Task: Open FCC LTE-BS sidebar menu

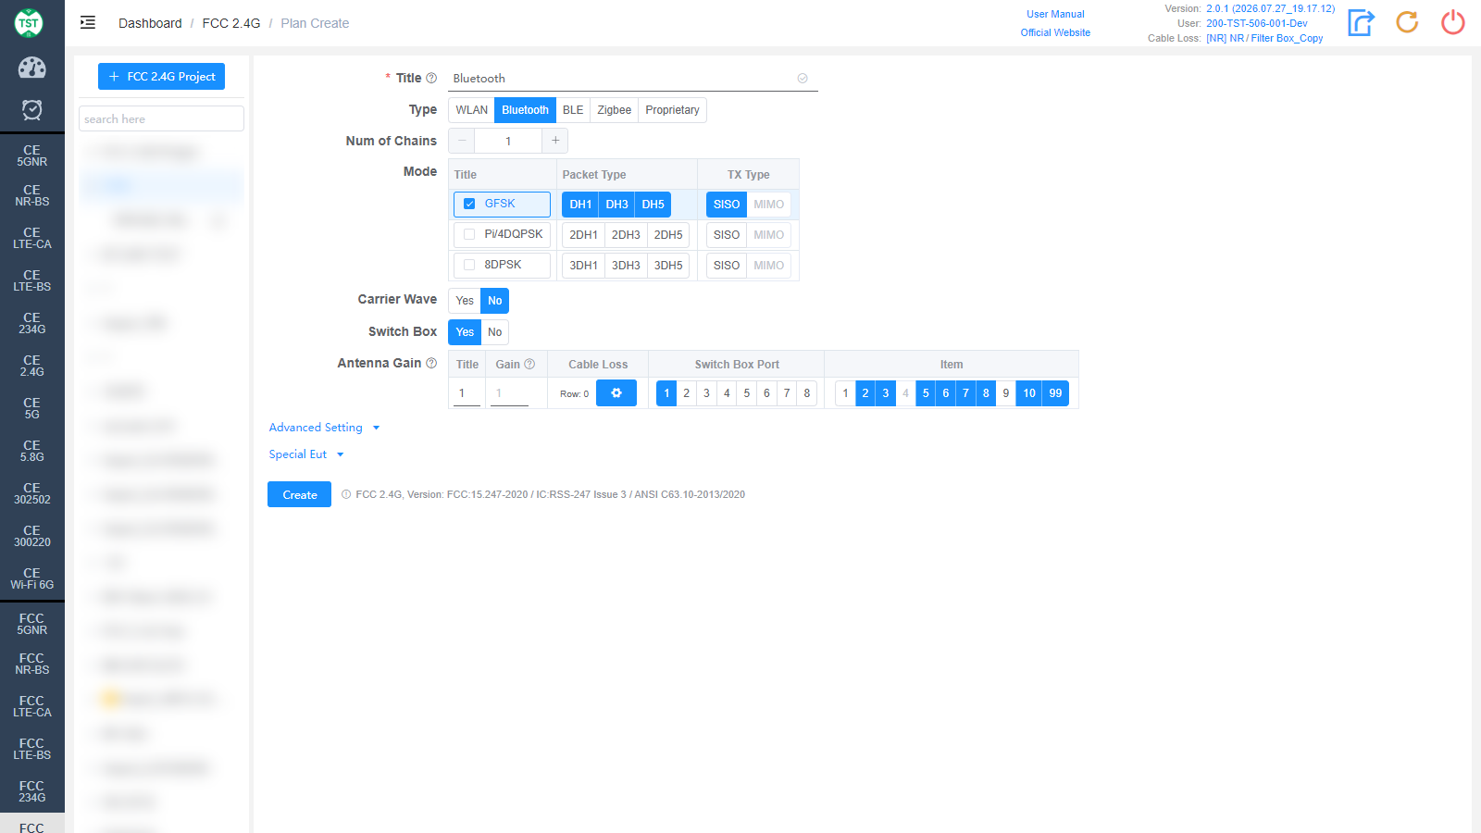Action: click(x=32, y=749)
